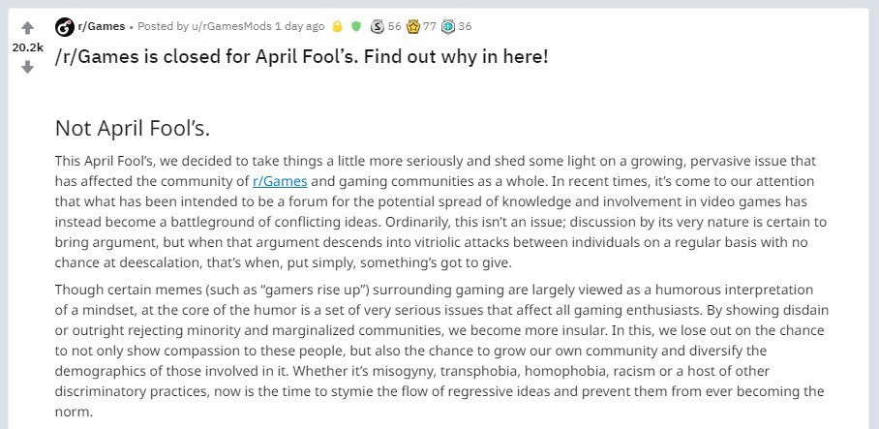The width and height of the screenshot is (879, 429).
Task: Follow the r/Games link in the paragraph
Action: (x=280, y=181)
